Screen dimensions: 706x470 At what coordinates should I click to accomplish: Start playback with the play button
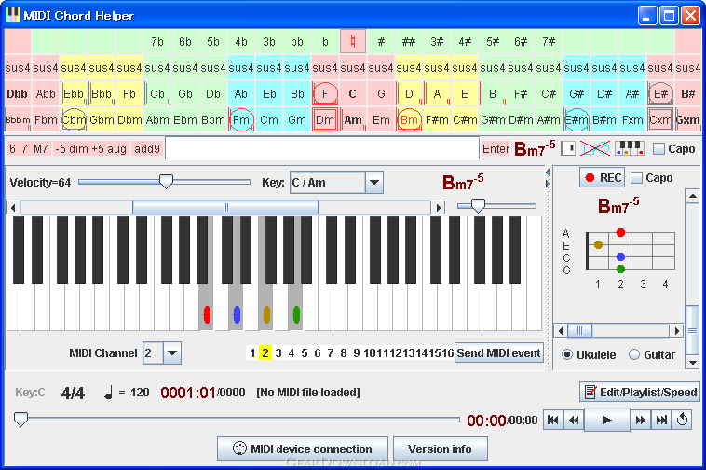606,420
